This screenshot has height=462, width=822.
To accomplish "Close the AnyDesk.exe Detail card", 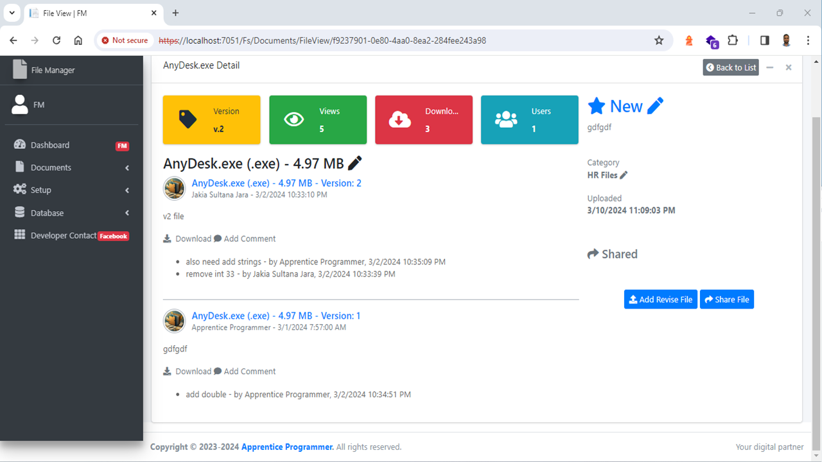I will point(789,67).
